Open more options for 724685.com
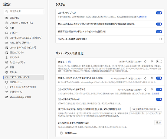167x139 pixels. click(x=161, y=133)
